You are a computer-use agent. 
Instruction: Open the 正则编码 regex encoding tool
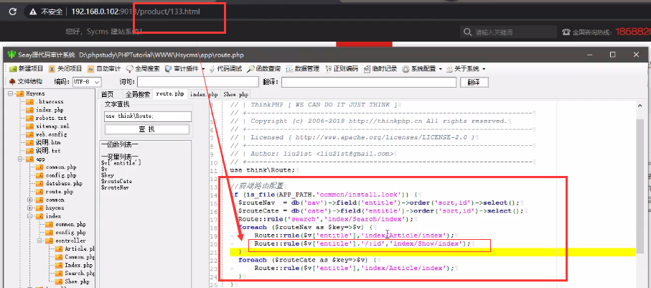342,69
